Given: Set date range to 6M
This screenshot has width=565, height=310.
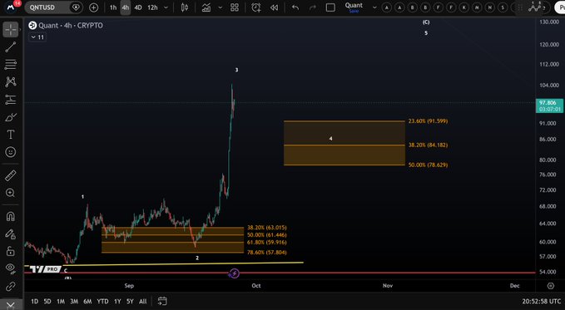Looking at the screenshot, I should point(87,302).
